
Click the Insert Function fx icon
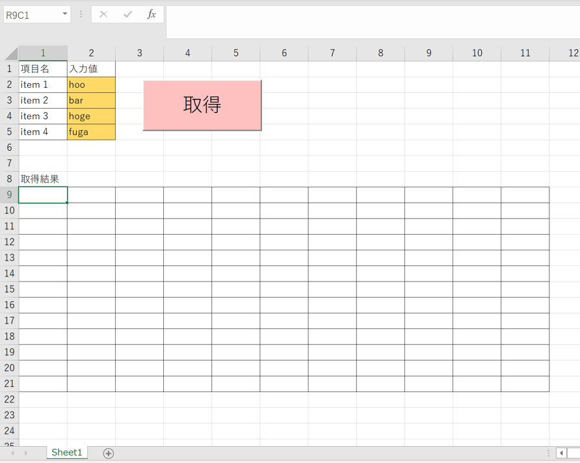152,14
